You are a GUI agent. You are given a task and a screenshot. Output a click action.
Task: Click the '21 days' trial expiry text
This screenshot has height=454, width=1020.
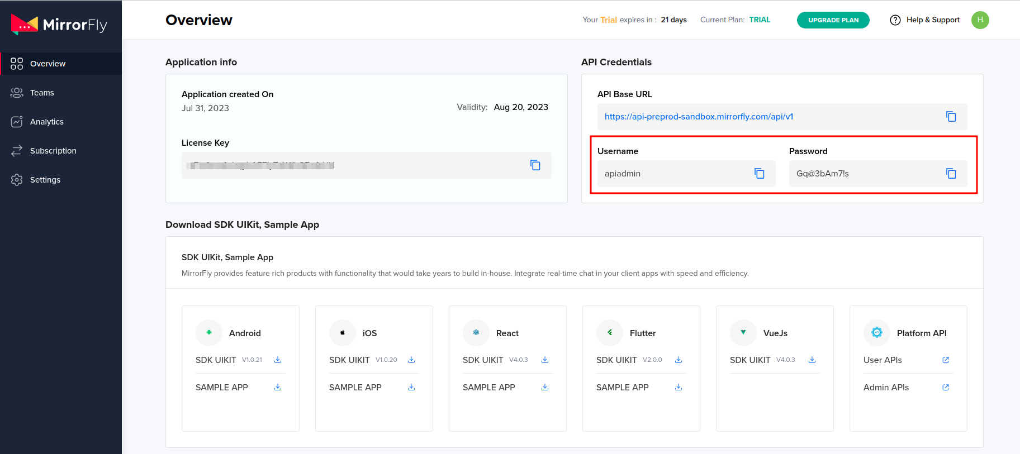673,20
